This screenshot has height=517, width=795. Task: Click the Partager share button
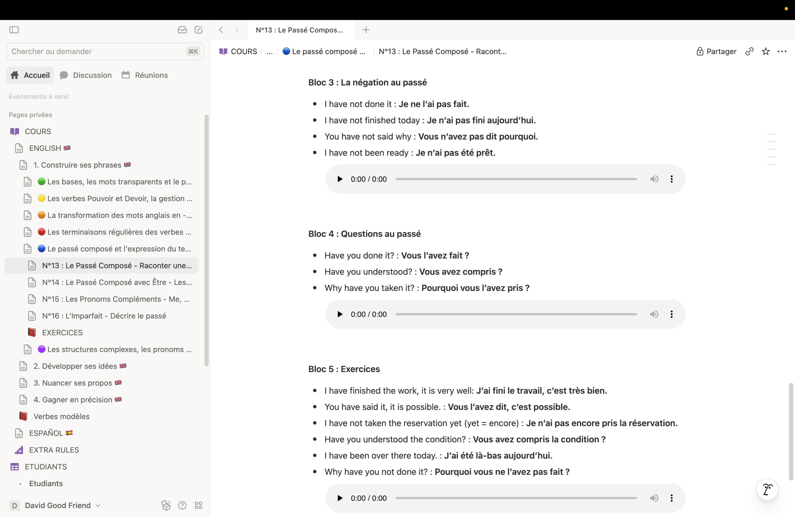(716, 52)
